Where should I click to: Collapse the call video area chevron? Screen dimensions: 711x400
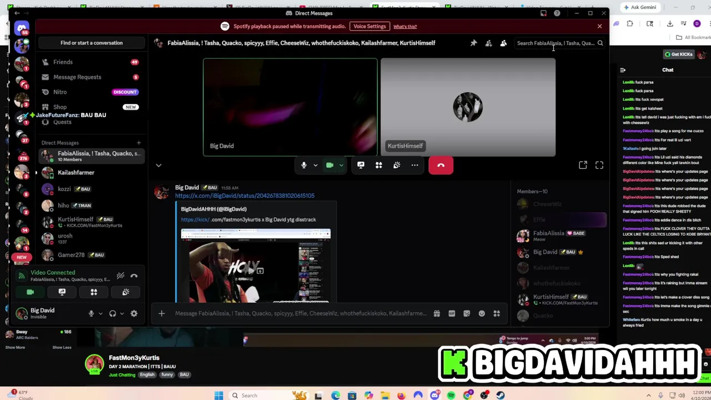coord(158,165)
